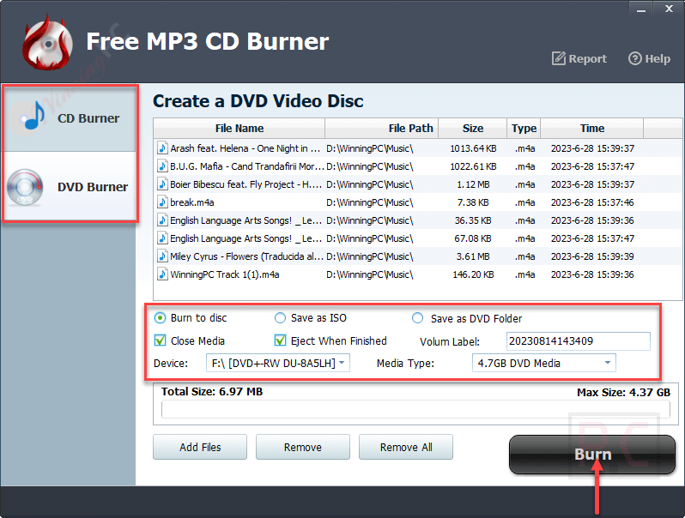Minimize the Free MP3 CD Burner window
685x518 pixels.
tap(640, 9)
